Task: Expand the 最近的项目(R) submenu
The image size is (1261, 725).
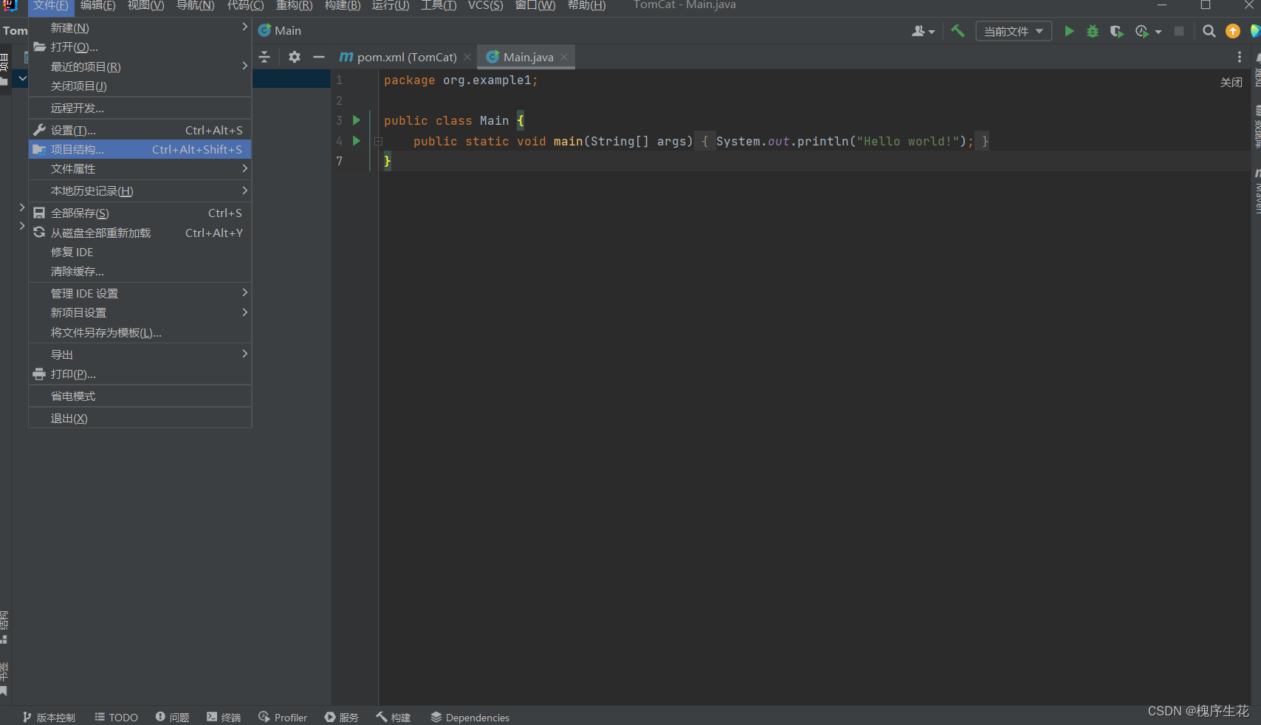Action: pos(140,66)
